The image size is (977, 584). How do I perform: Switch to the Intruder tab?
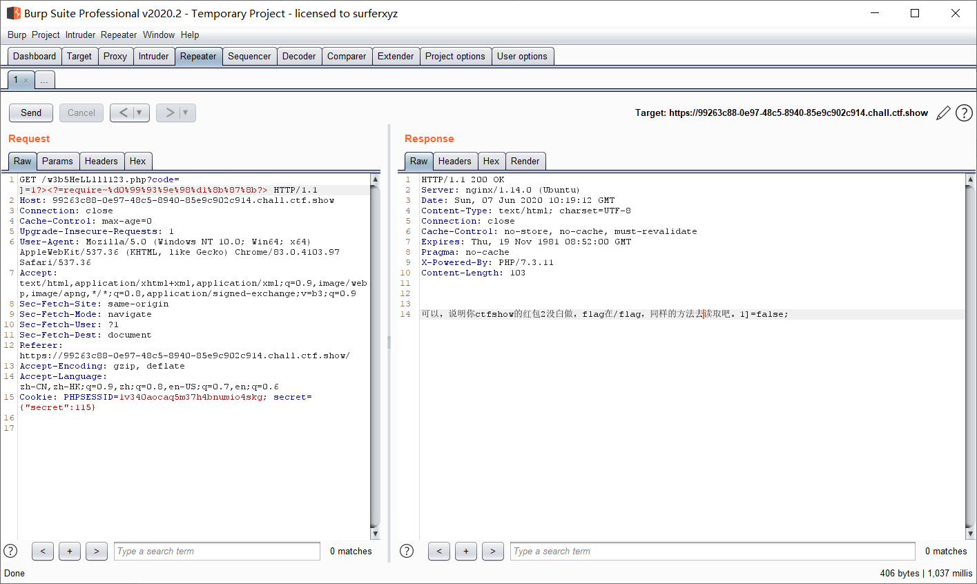[x=153, y=57]
